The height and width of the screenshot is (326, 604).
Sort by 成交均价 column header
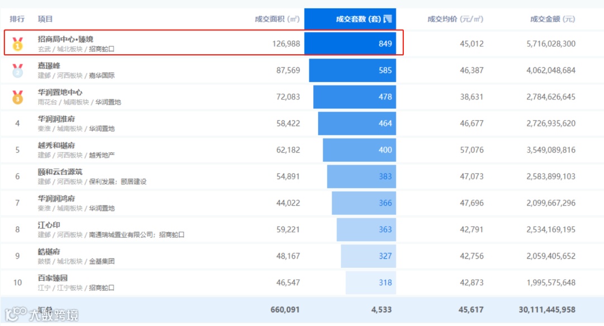pyautogui.click(x=455, y=19)
